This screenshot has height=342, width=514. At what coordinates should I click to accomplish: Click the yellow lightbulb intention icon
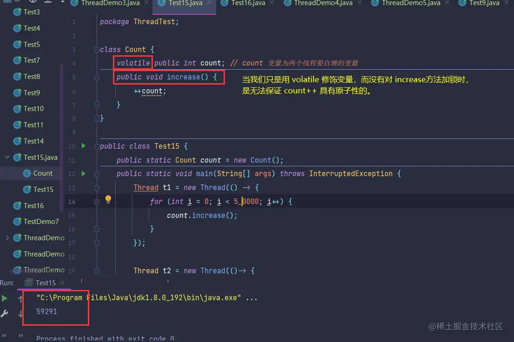[x=108, y=199]
